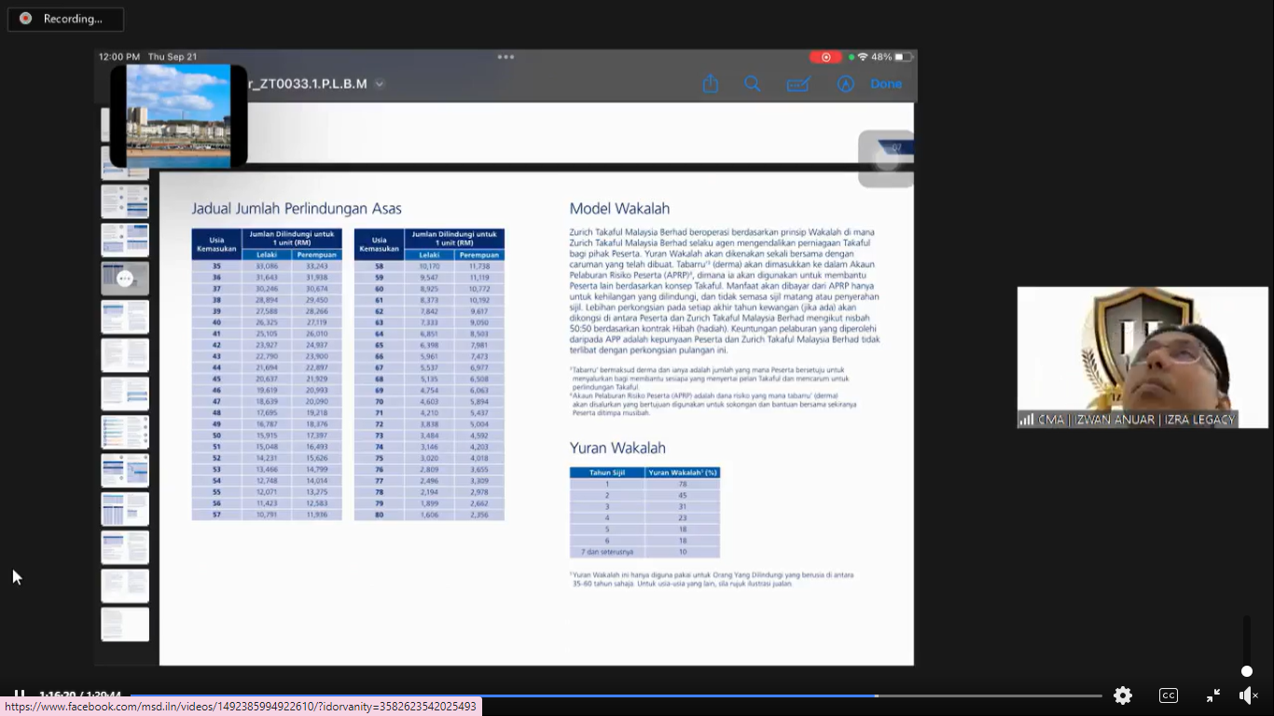Viewport: 1274px width, 716px height.
Task: Tap the iPad Wi-Fi status icon
Action: coord(863,57)
